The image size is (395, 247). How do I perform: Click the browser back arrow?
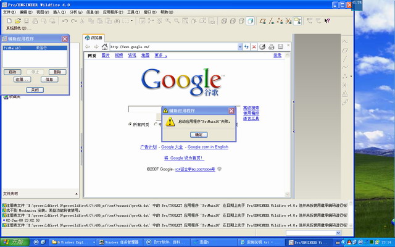(x=88, y=47)
